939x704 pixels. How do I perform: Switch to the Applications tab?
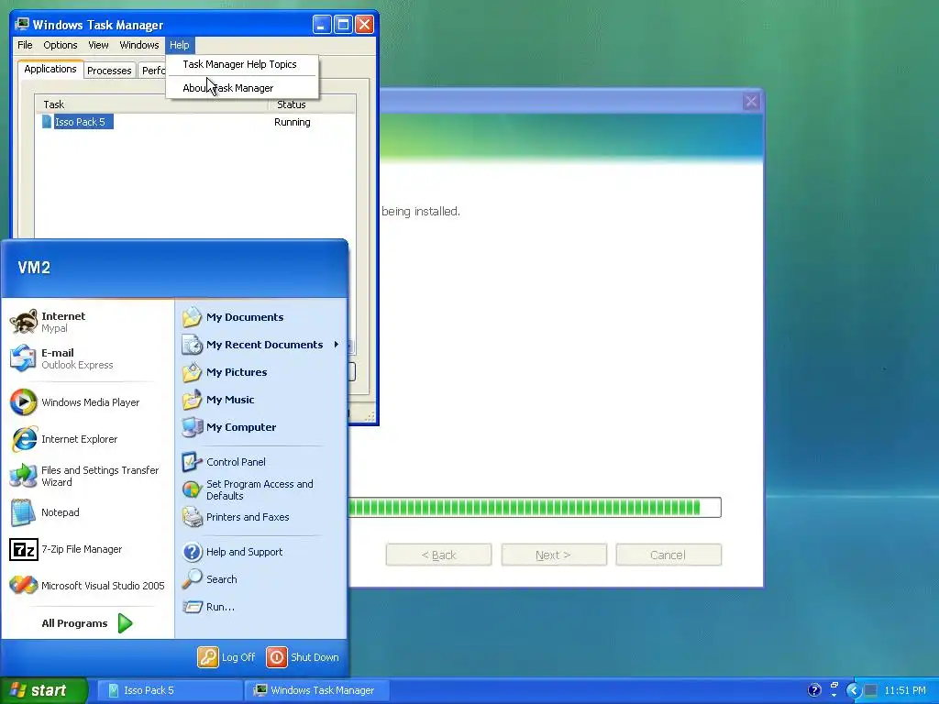(x=50, y=69)
